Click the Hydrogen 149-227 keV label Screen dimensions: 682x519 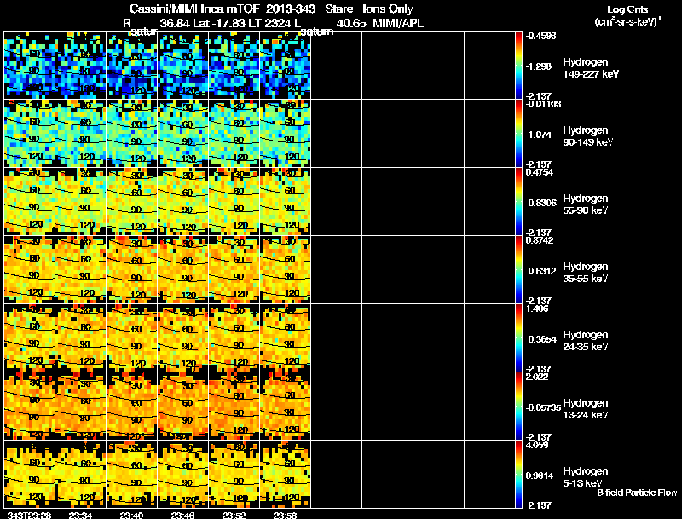tap(590, 68)
